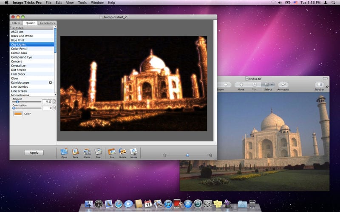Switch to the Quartz tab
340x212 pixels.
click(x=30, y=23)
